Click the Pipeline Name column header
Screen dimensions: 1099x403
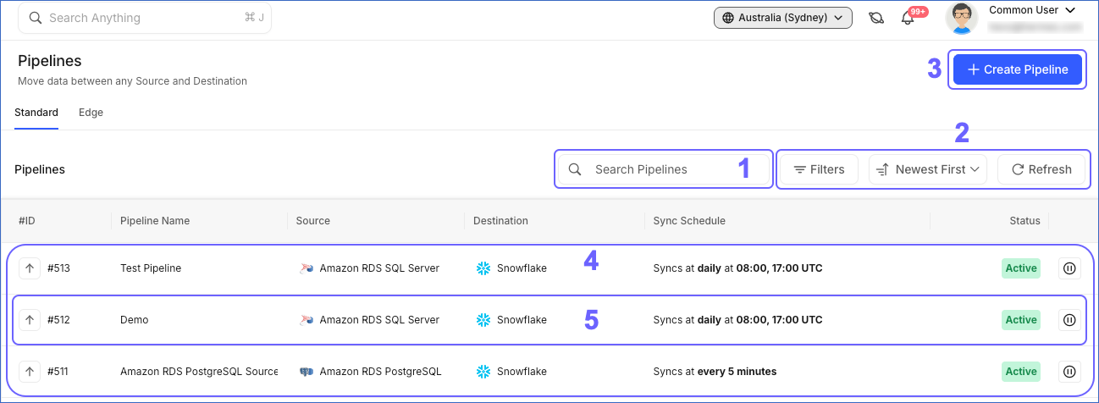[x=155, y=221]
